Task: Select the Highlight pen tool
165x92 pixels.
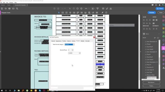Action: coord(107,9)
